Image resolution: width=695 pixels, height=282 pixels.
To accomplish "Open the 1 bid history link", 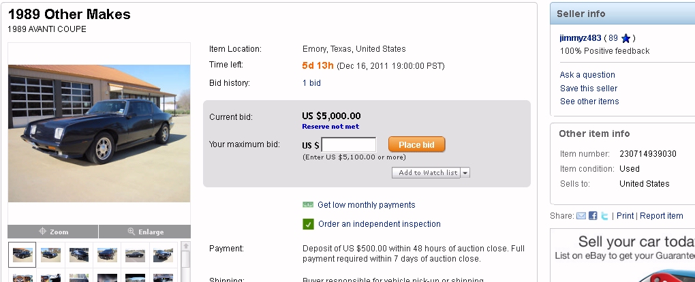I will click(311, 83).
